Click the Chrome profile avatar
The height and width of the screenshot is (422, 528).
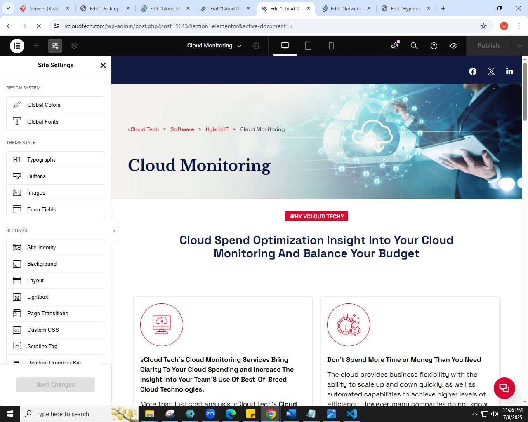[x=504, y=26]
